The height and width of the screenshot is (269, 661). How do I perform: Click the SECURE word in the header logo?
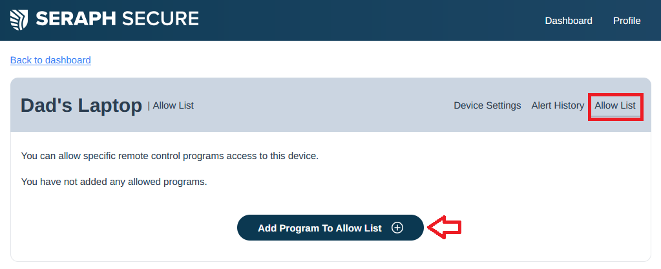point(160,19)
